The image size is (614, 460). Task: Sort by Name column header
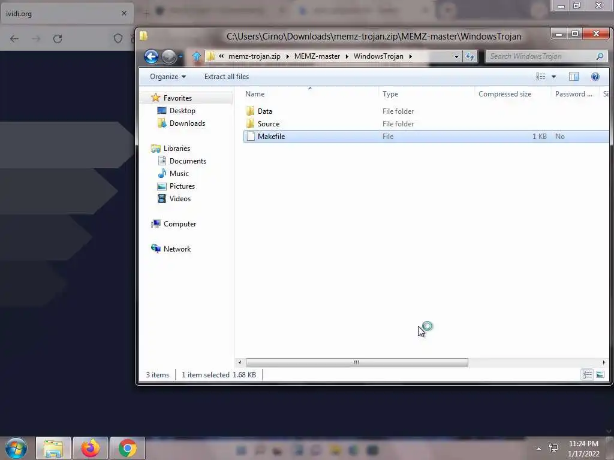coord(254,94)
